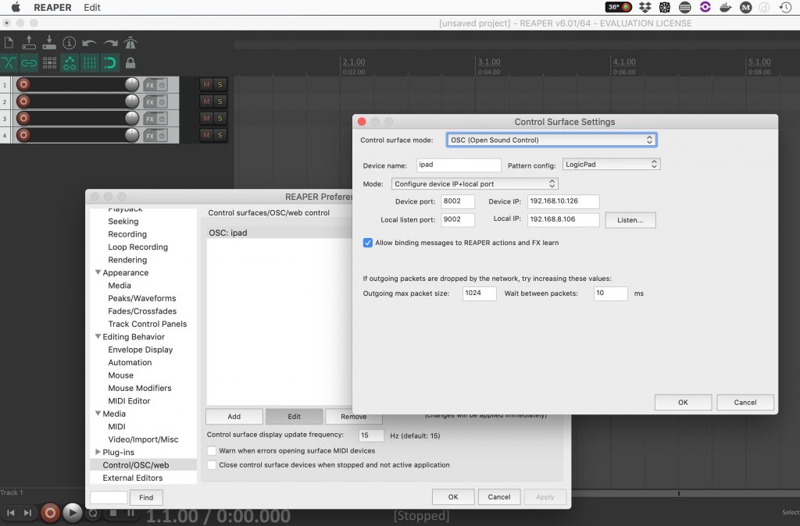Click transport go-to-start button
Screen dimensions: 800x526
tap(11, 513)
